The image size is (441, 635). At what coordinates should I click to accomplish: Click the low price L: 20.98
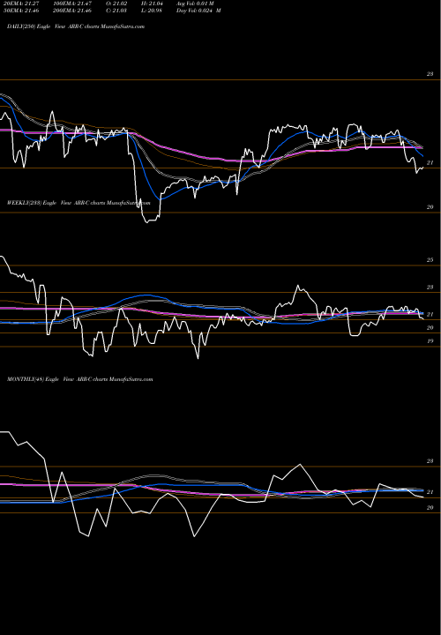(153, 11)
